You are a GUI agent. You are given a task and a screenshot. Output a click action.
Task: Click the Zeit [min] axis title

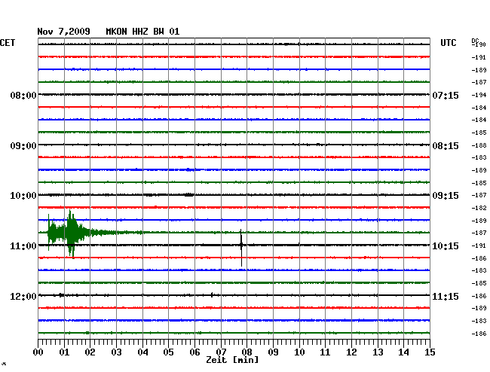pos(232,360)
